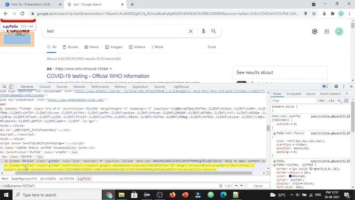Open the Memory tab
This screenshot has width=355, height=200.
click(120, 87)
